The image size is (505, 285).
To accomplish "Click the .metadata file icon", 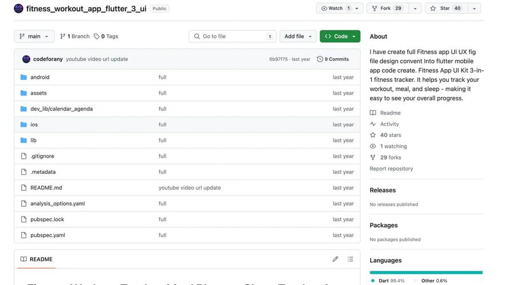I will click(x=23, y=172).
